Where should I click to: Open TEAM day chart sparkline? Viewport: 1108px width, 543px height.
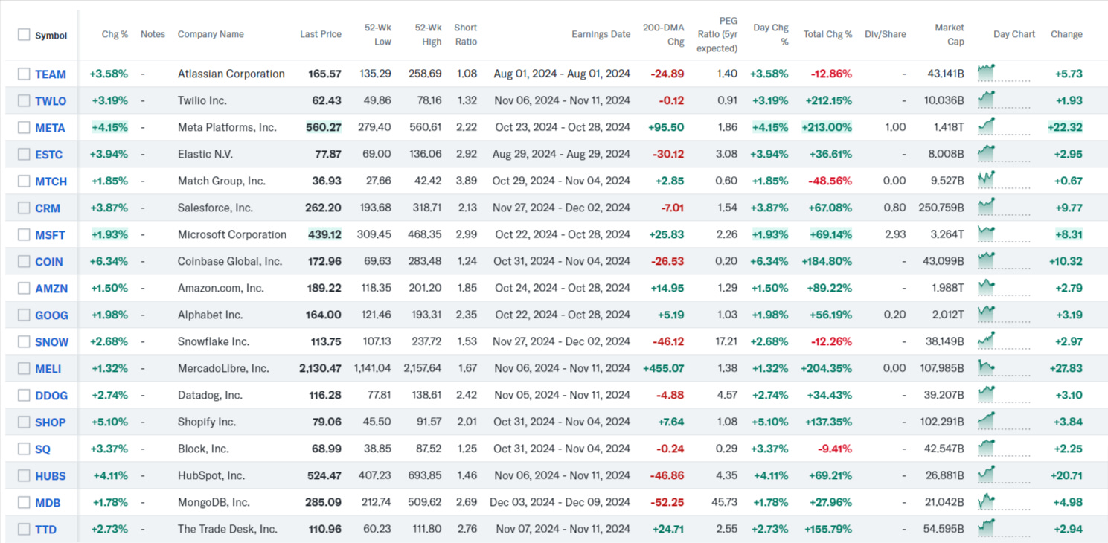point(1004,73)
